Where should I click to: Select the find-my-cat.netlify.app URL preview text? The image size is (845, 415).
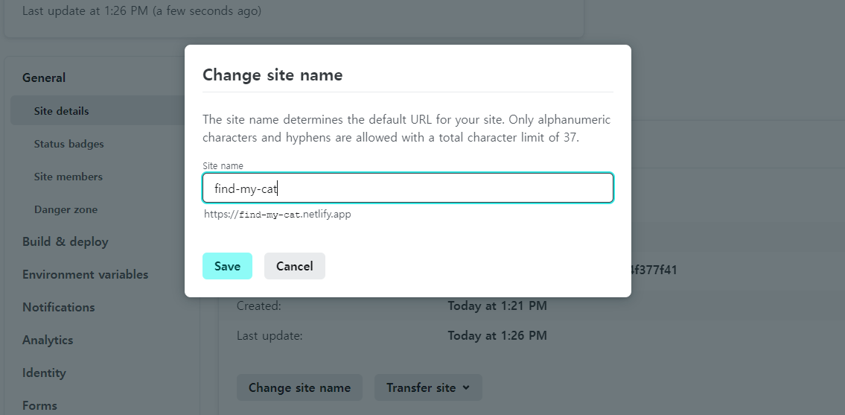[278, 215]
